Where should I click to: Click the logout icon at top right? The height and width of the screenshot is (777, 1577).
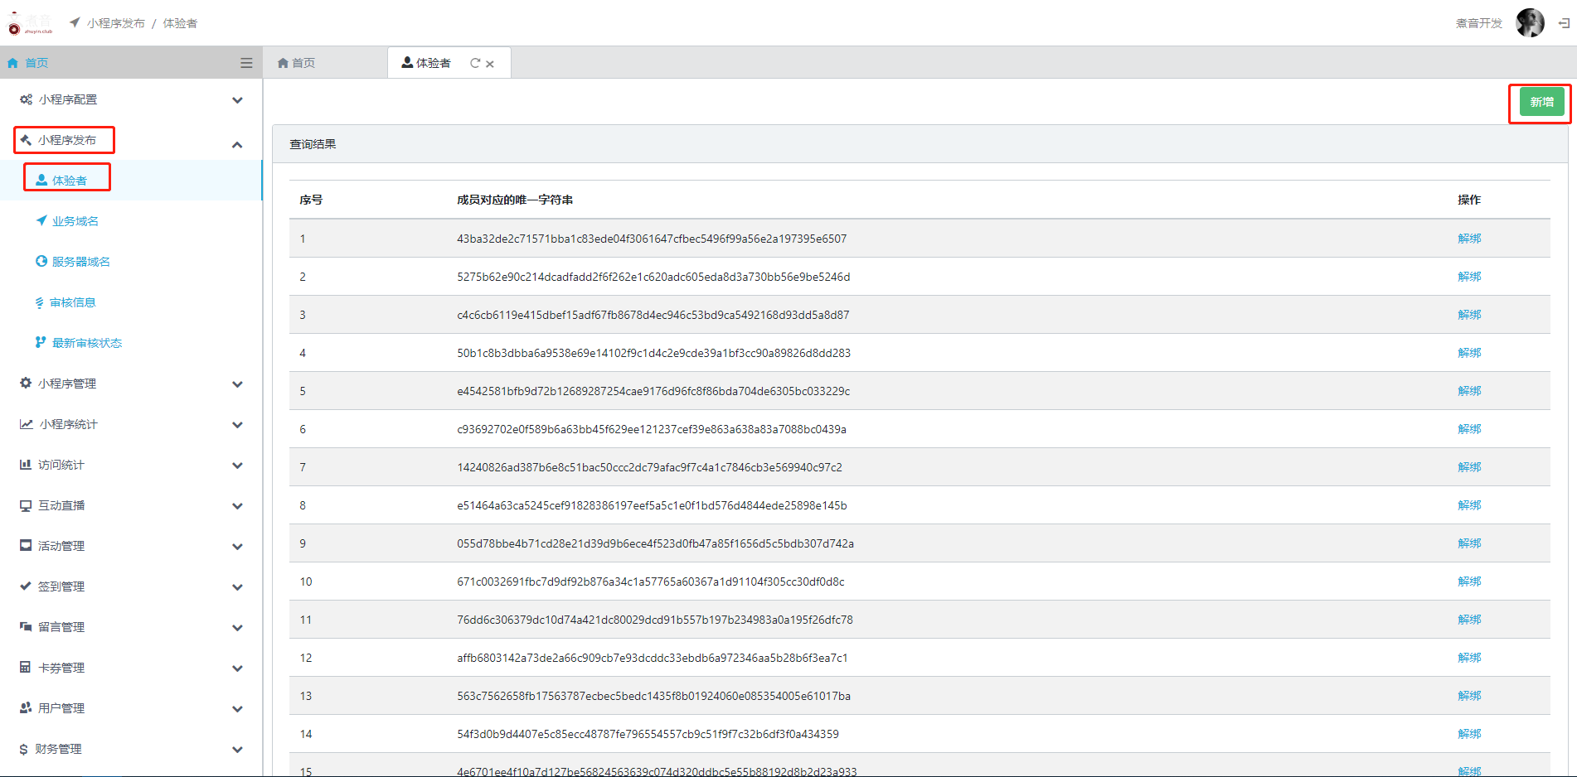1564,23
